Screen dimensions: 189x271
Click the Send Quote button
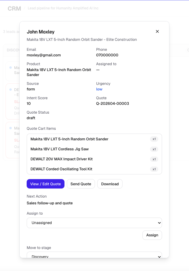(81, 184)
